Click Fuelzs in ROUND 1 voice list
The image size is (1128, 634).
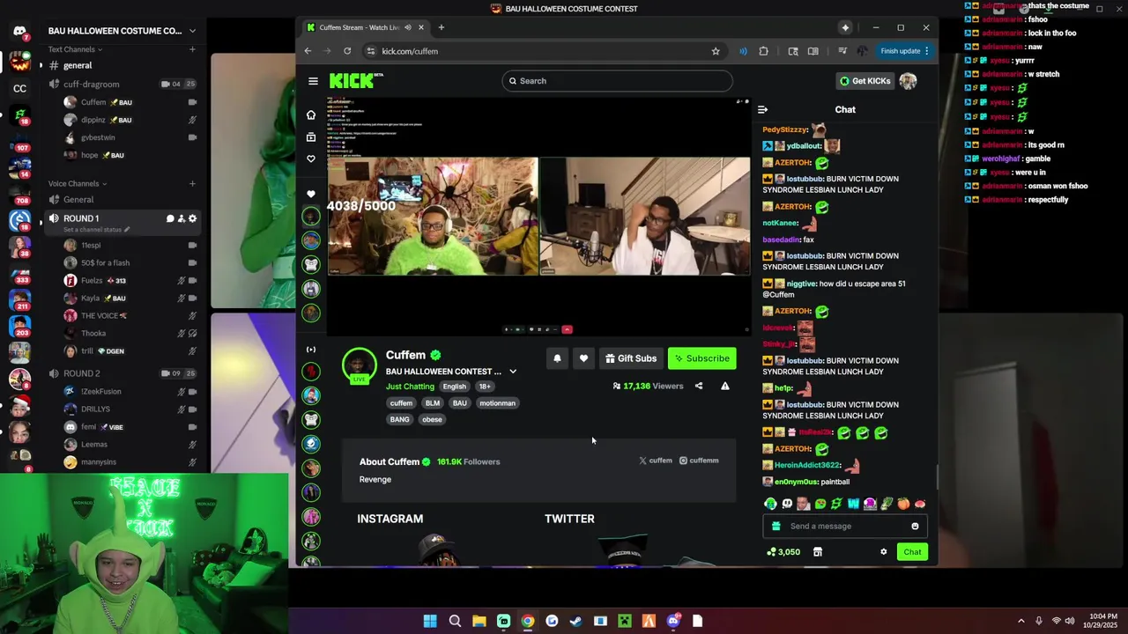point(130,280)
